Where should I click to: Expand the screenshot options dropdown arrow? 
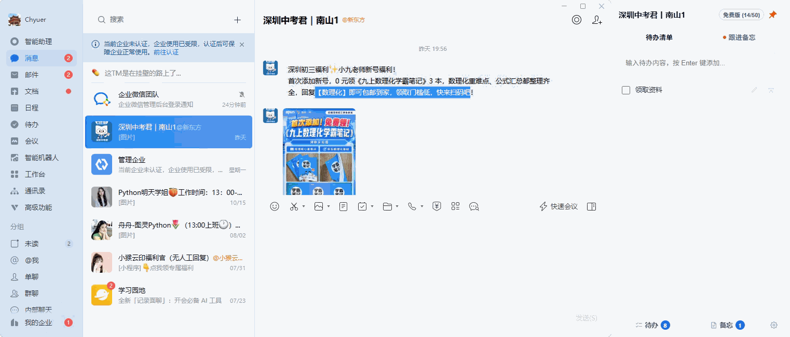(x=304, y=206)
